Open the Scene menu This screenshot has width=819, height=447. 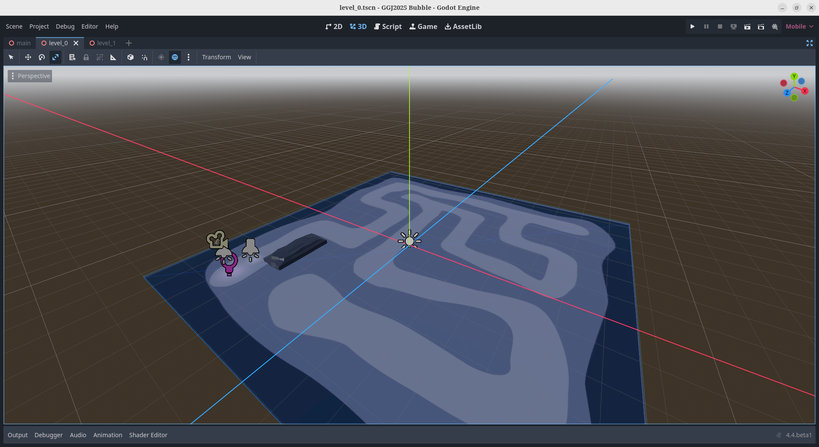point(14,26)
